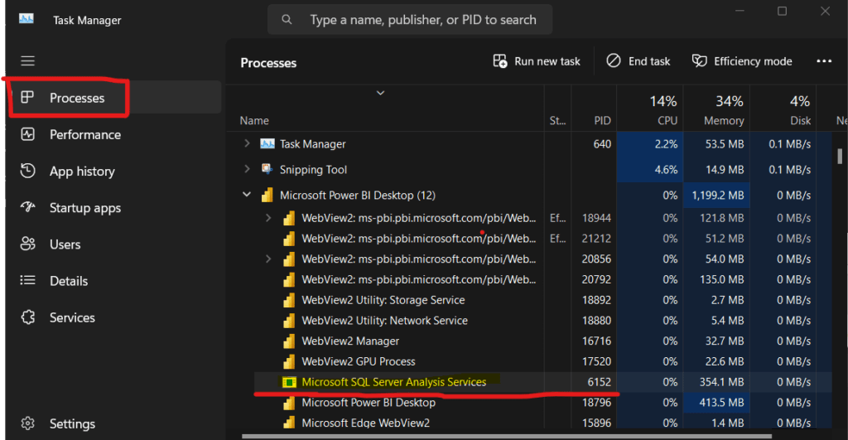The image size is (848, 440).
Task: Sort by the St... status column header
Action: tap(557, 121)
